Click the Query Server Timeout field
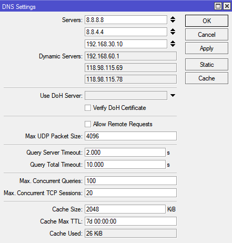232x243 pixels. (125, 153)
